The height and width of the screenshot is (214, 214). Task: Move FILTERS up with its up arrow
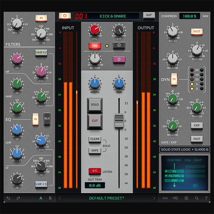pyautogui.click(x=182, y=176)
